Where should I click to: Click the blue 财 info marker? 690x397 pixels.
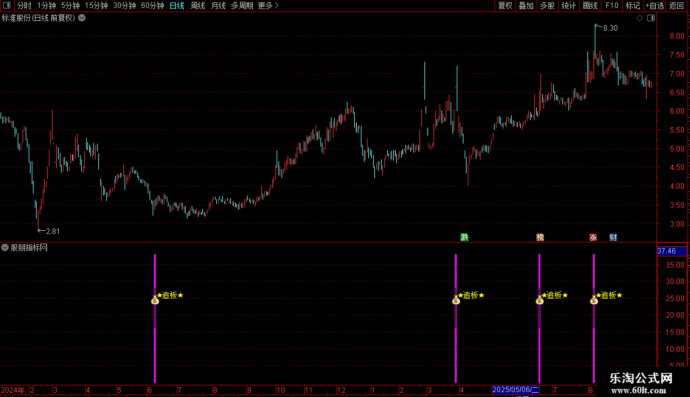613,237
